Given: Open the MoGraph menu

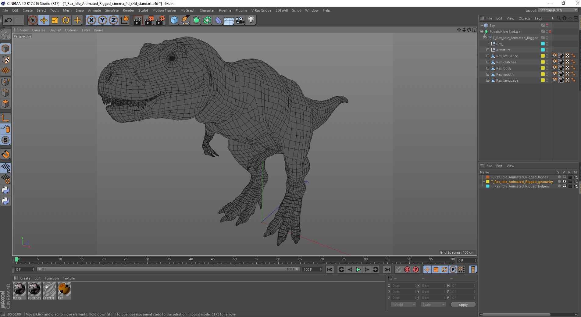Looking at the screenshot, I should 188,10.
